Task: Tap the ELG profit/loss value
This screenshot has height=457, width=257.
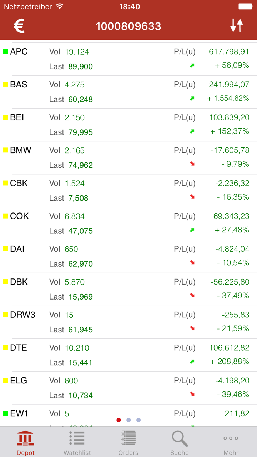Action: [x=232, y=381]
